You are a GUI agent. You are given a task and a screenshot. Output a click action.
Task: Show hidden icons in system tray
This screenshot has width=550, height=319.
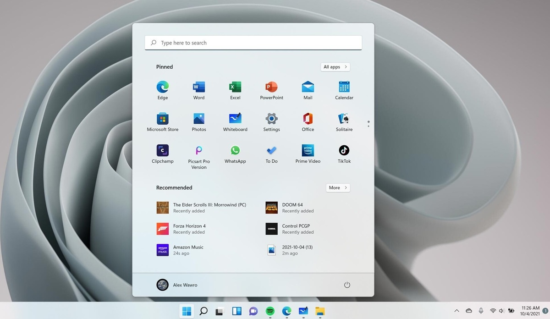456,311
